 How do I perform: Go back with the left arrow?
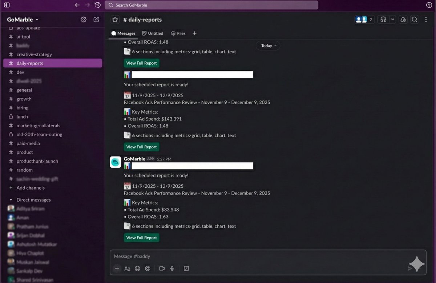pyautogui.click(x=77, y=5)
